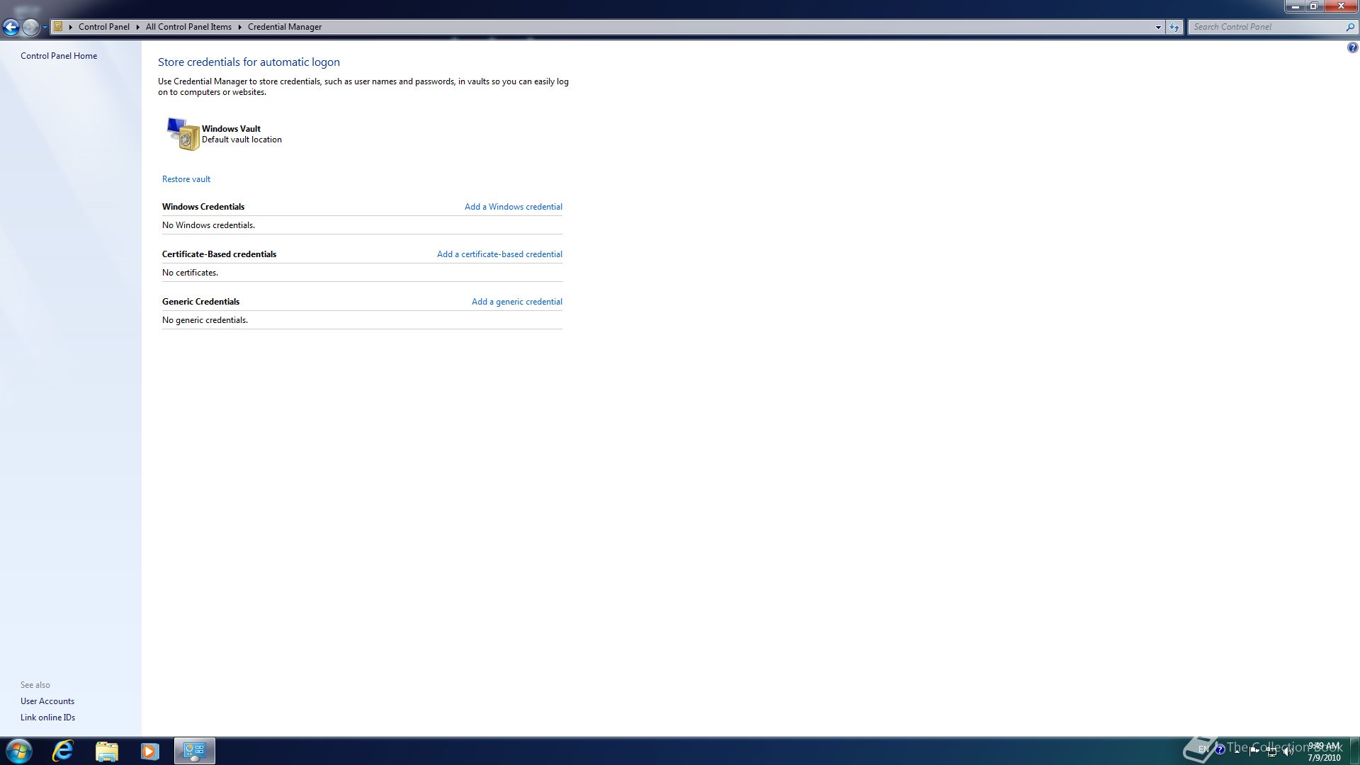Go to Control Panel breadcrumb
This screenshot has width=1360, height=765.
click(103, 27)
